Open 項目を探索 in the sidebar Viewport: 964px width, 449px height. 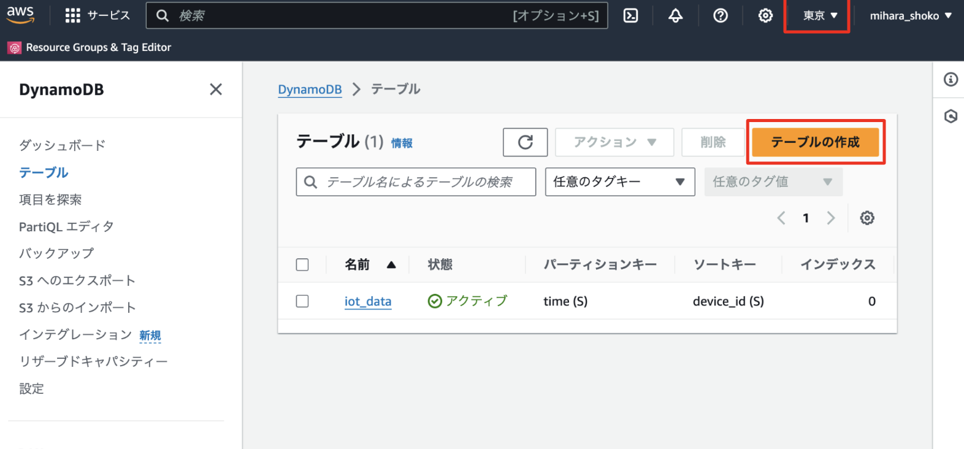click(50, 199)
